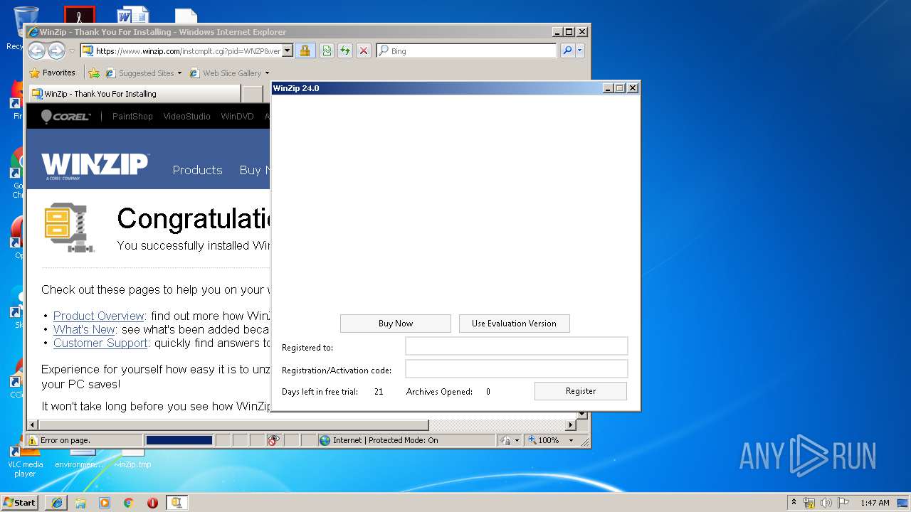The image size is (911, 512).
Task: Open the VideoStudio link in Corel bar
Action: [186, 117]
